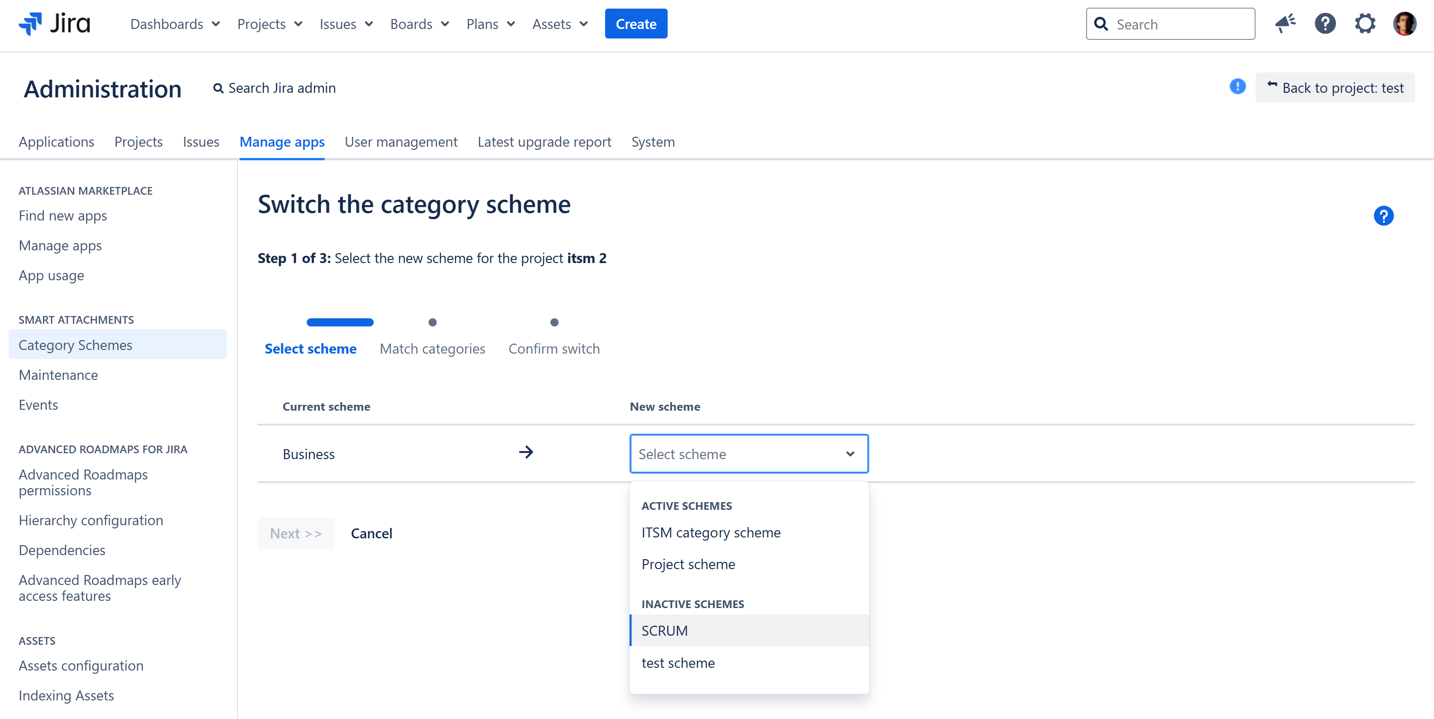This screenshot has width=1434, height=719.
Task: Switch to the Issues admin tab
Action: [201, 142]
